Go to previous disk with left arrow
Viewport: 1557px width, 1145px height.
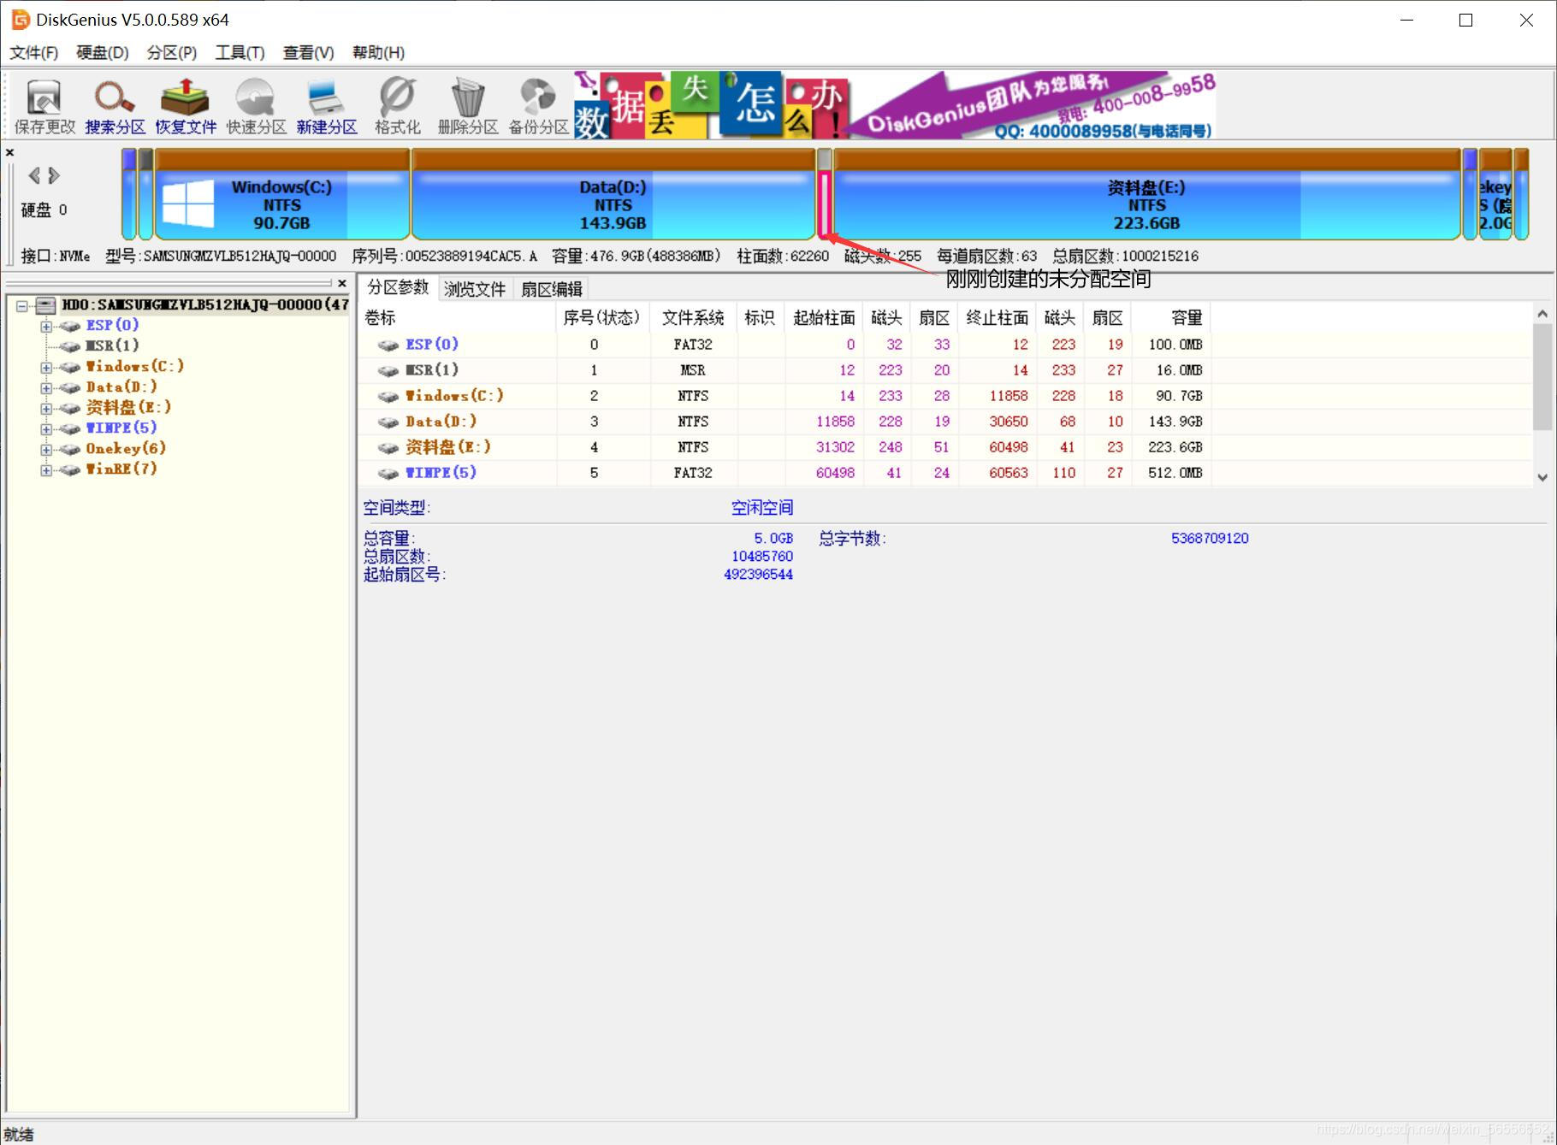(34, 175)
